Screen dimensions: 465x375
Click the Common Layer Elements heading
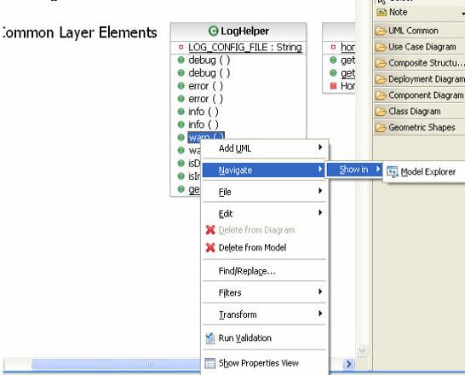point(79,32)
